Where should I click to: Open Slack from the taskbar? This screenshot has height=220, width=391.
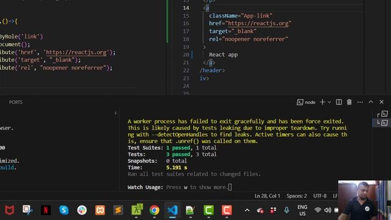tap(82, 210)
